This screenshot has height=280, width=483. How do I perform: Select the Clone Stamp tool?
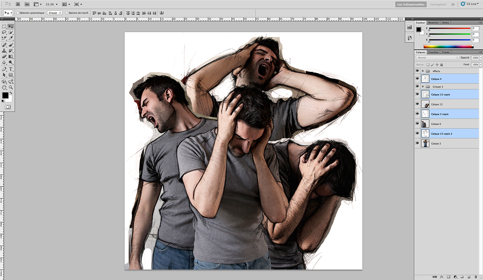[5, 51]
